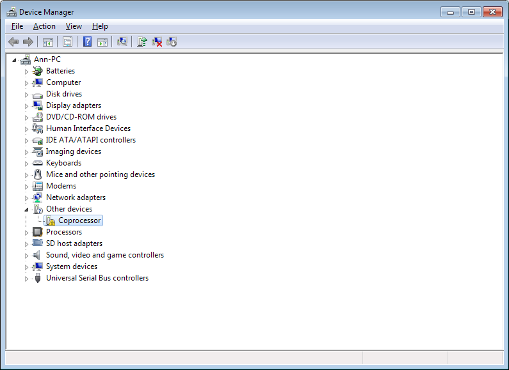
Task: Select the 'Imaging devices' label
Action: [74, 151]
